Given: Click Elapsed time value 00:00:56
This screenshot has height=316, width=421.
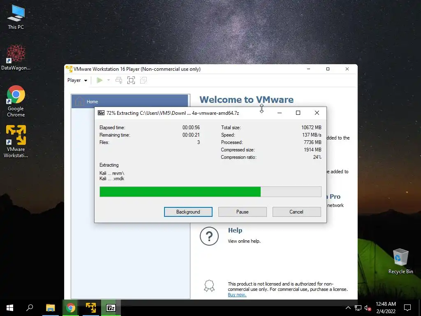Looking at the screenshot, I should click(191, 128).
